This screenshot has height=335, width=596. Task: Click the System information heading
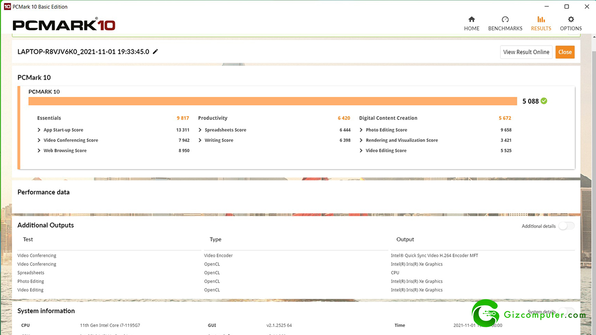click(46, 311)
